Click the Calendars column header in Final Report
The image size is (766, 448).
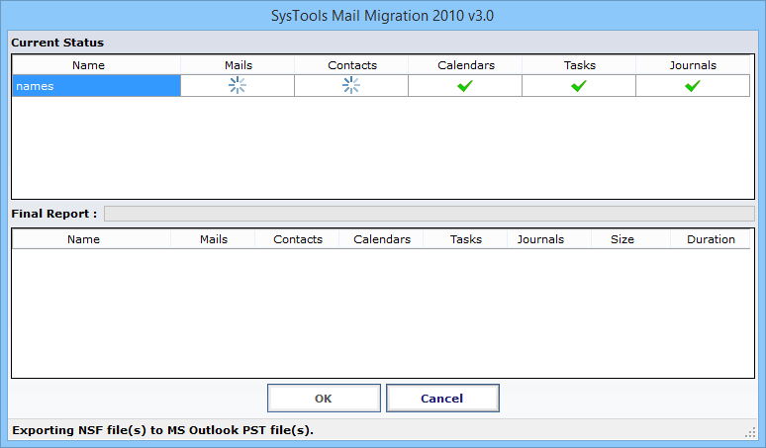pyautogui.click(x=382, y=239)
